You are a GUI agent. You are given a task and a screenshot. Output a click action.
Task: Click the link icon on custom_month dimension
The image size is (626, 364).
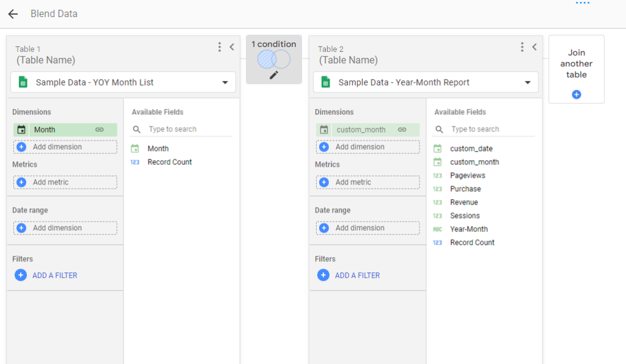pyautogui.click(x=402, y=129)
